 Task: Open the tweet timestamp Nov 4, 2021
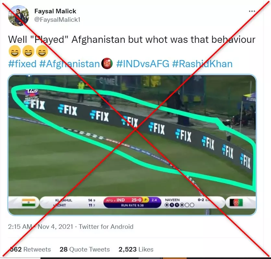[x=41, y=227]
